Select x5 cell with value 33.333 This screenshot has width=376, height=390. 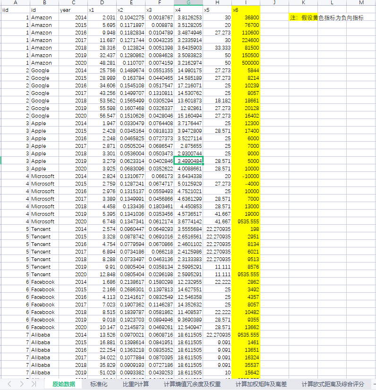217,48
